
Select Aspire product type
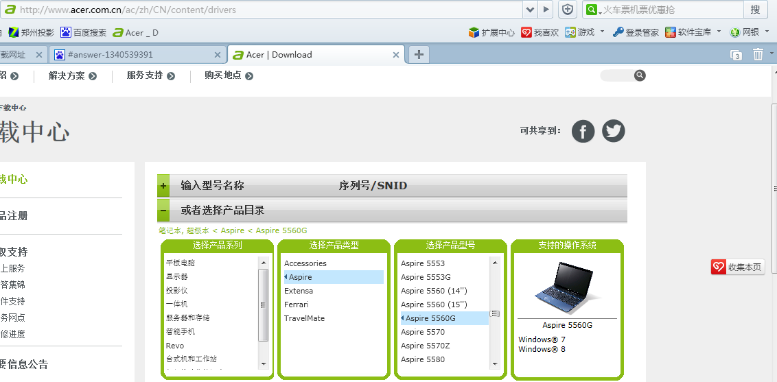[x=334, y=277]
